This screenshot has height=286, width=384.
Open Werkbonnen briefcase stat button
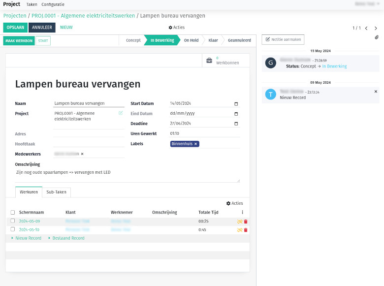226,61
